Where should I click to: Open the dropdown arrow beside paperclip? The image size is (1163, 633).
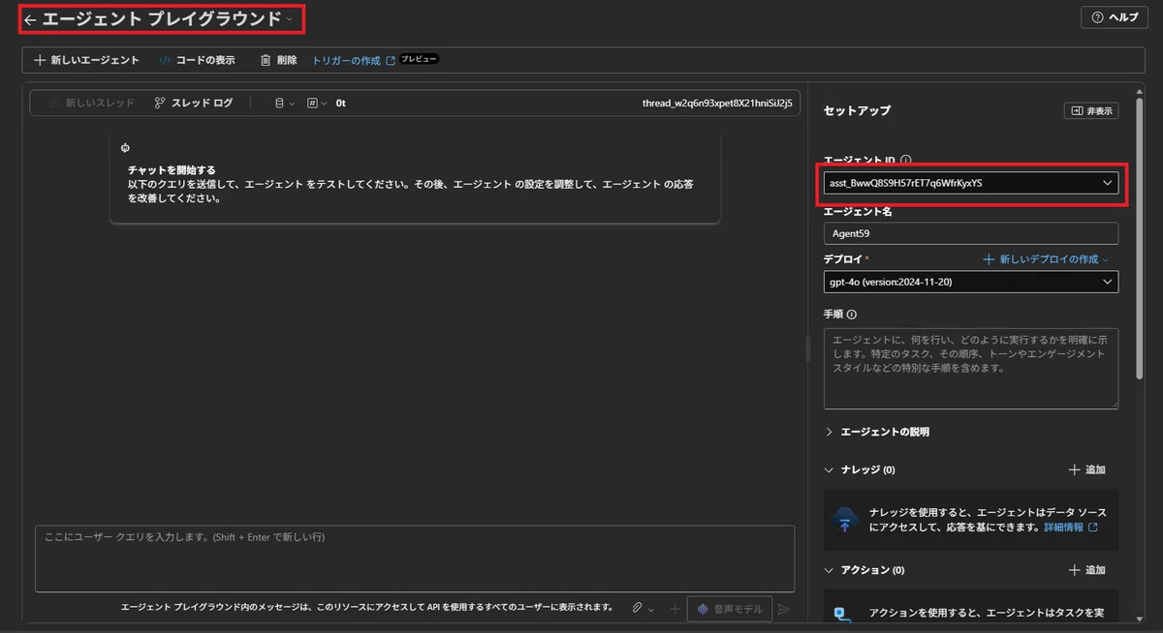pos(651,609)
